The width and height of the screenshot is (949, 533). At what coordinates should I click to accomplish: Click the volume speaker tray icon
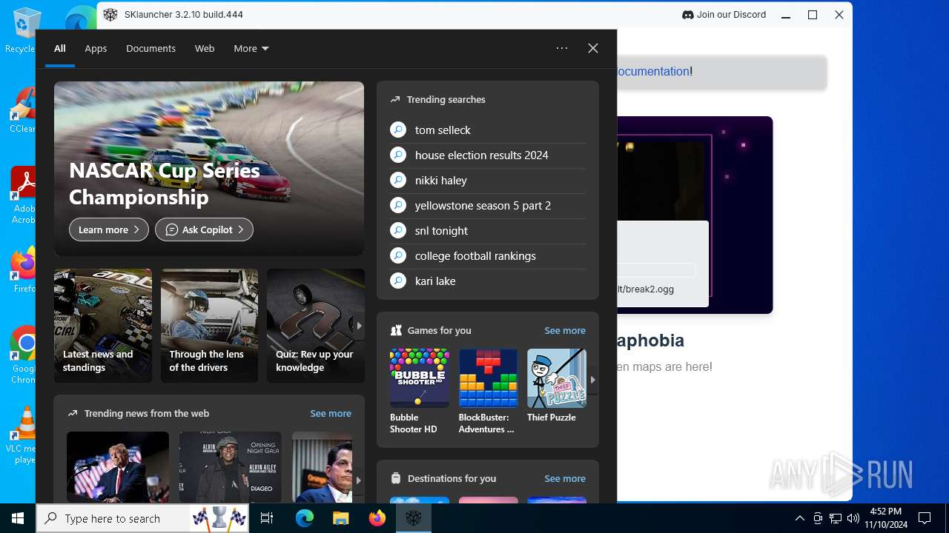pos(853,518)
